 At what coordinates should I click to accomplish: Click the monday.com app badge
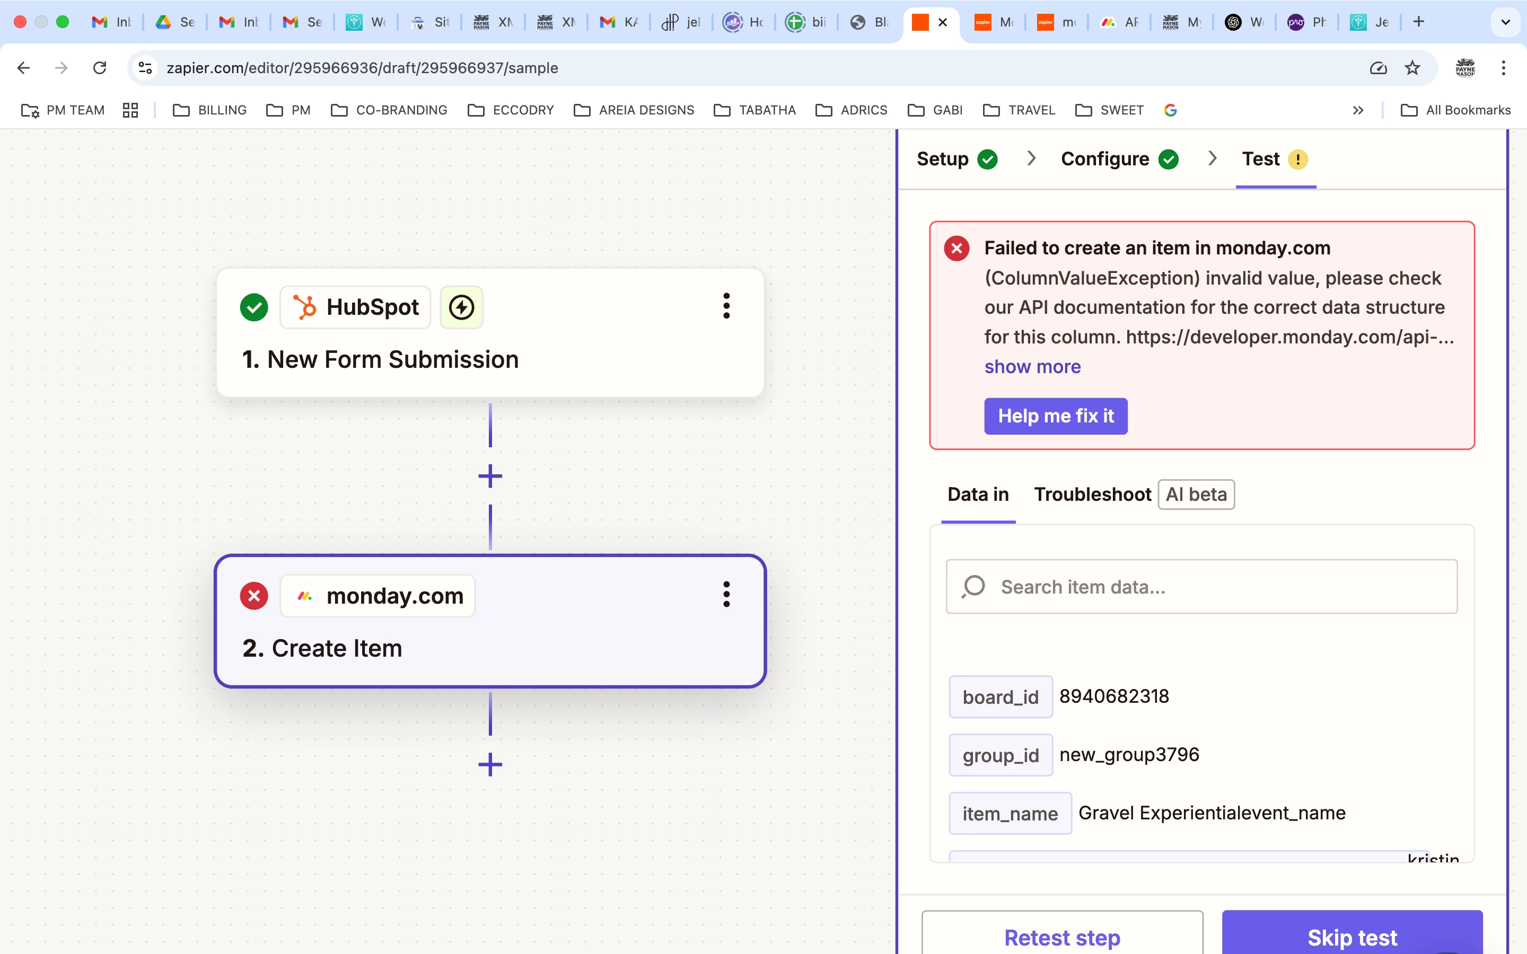click(378, 596)
